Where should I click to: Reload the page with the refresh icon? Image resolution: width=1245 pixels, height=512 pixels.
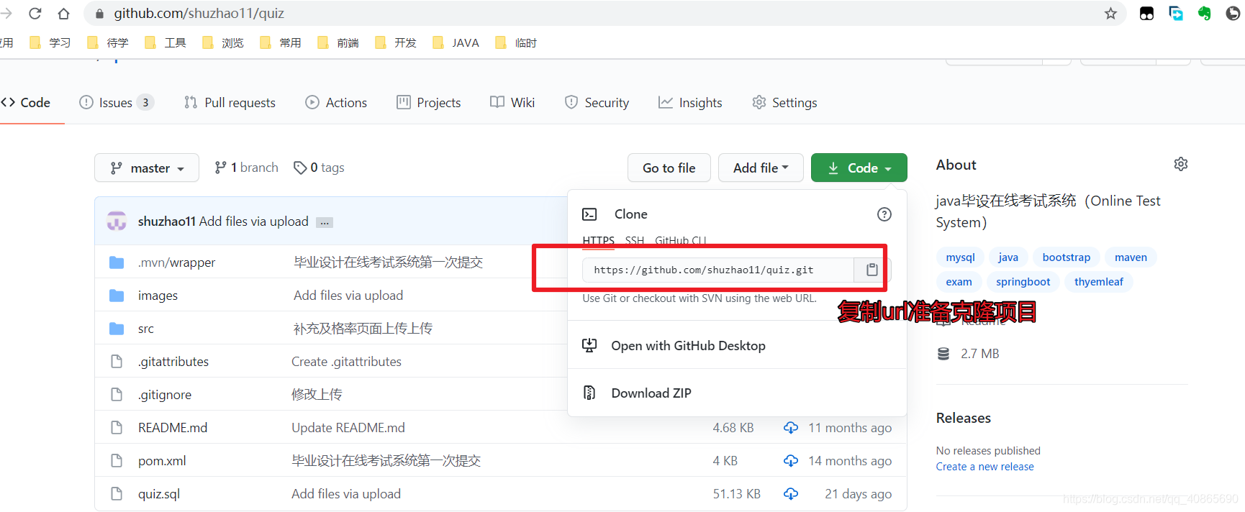[x=35, y=14]
